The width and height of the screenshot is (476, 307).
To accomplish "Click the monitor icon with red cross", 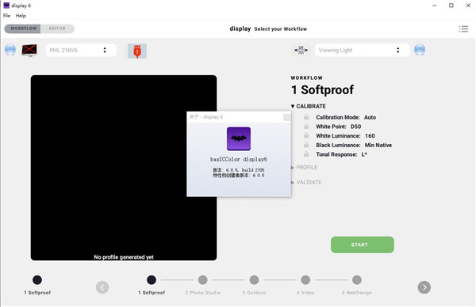I will click(29, 50).
